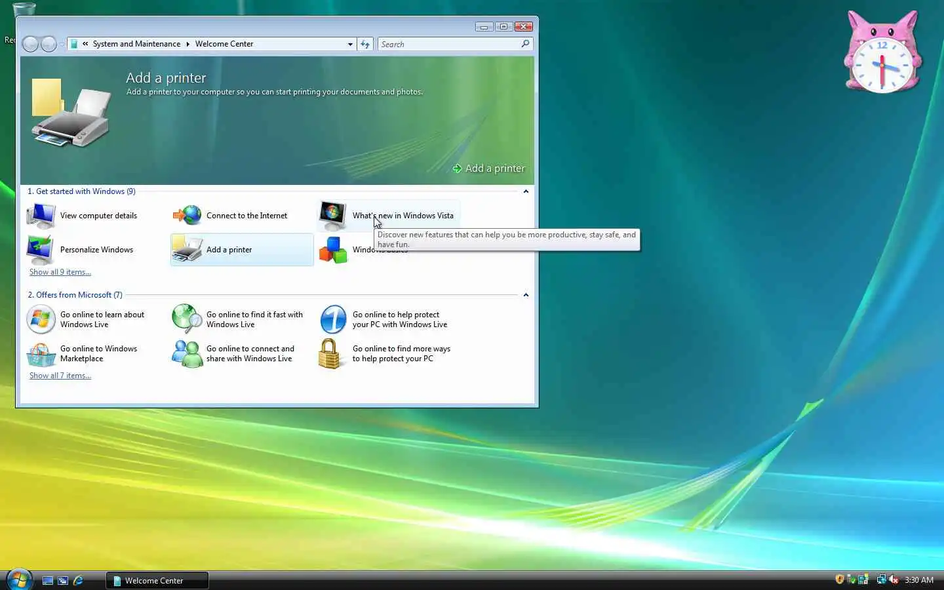Launch Internet Explorer from Quick Launch
This screenshot has height=590, width=944.
[78, 580]
